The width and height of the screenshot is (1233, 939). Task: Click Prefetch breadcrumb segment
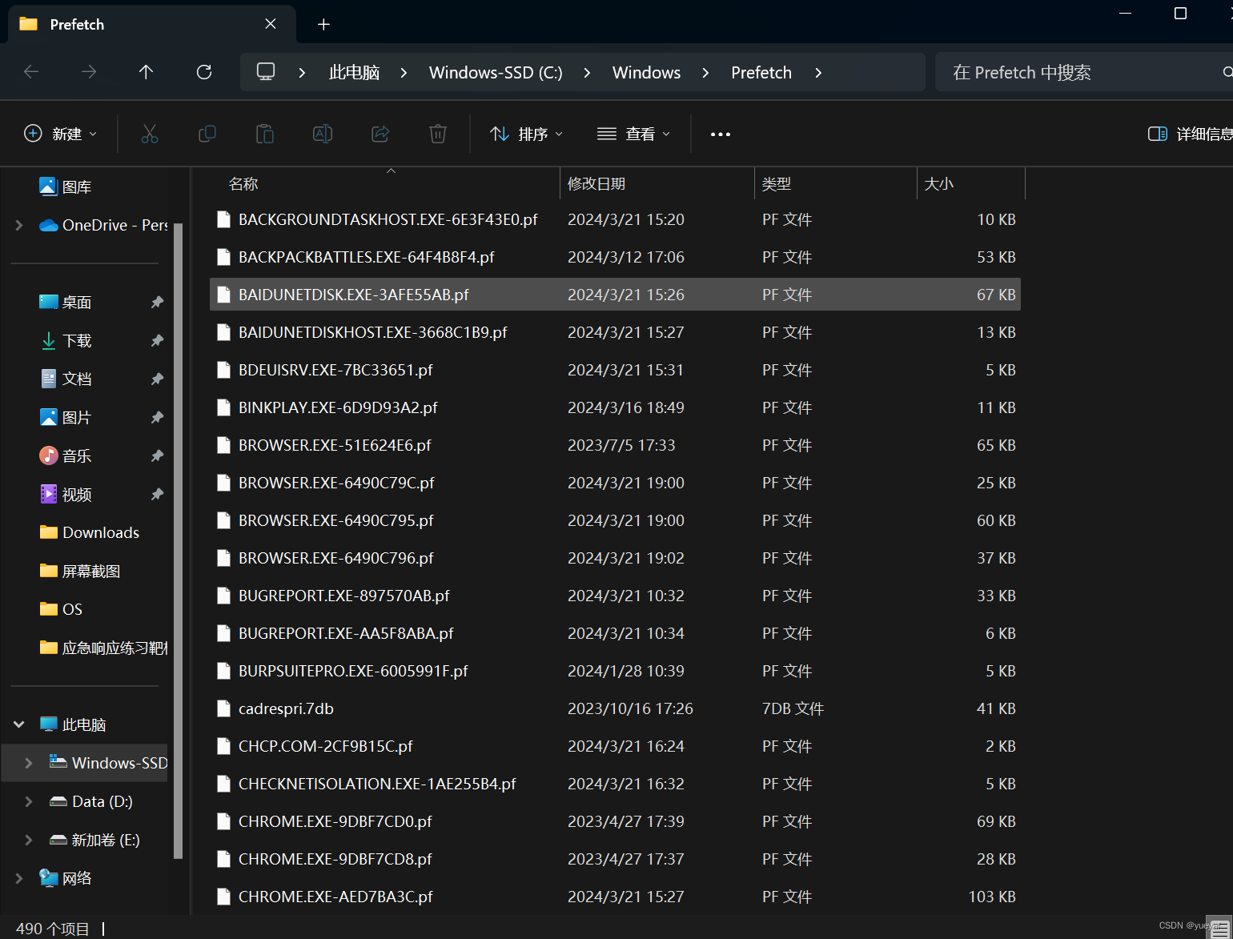(761, 72)
